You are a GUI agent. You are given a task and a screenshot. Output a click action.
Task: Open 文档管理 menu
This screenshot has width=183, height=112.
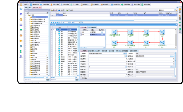(45, 5)
